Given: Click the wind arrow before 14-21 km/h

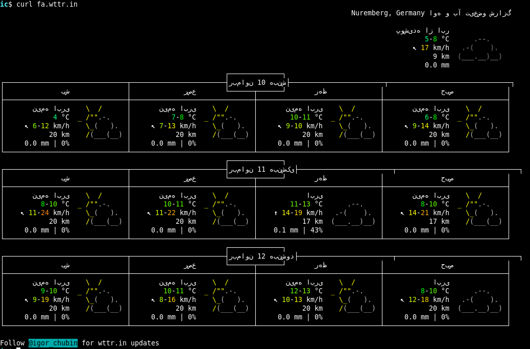Looking at the screenshot, I should click(402, 214).
